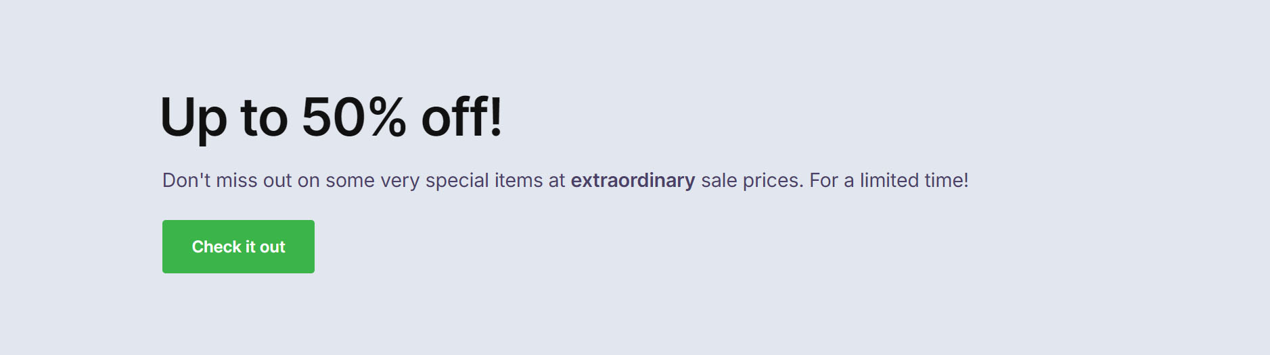Screen dimensions: 1270x355
Task: Click the bold word "extraordinary"
Action: pyautogui.click(x=633, y=180)
